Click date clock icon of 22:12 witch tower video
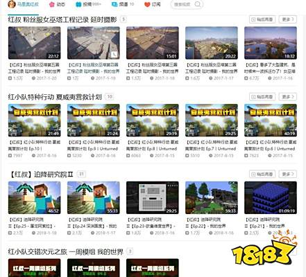This screenshot has width=306, height=277. (x=34, y=78)
